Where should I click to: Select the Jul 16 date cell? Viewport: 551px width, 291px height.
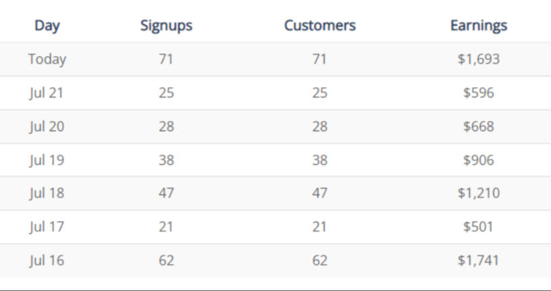point(47,260)
